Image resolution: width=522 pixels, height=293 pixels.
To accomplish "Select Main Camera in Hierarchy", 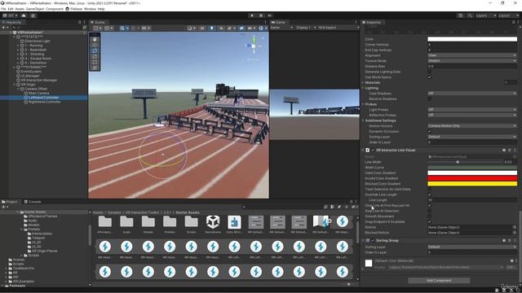I will point(38,94).
